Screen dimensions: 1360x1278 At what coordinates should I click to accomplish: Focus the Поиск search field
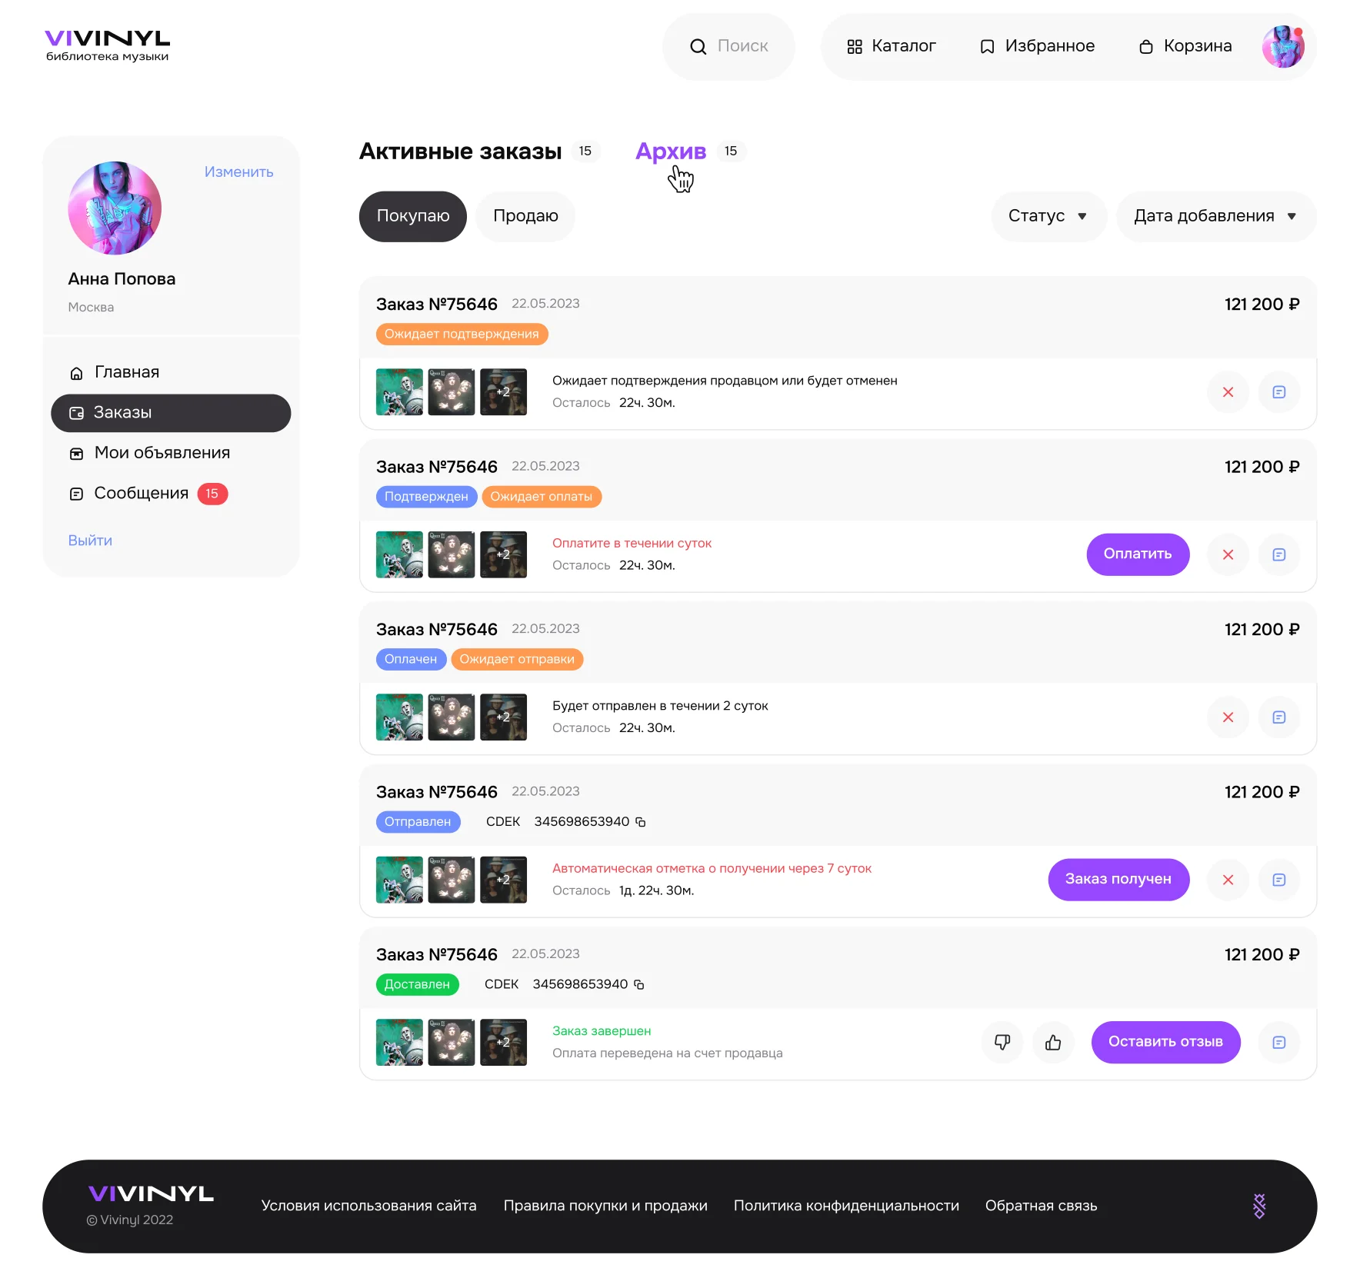[x=728, y=46]
